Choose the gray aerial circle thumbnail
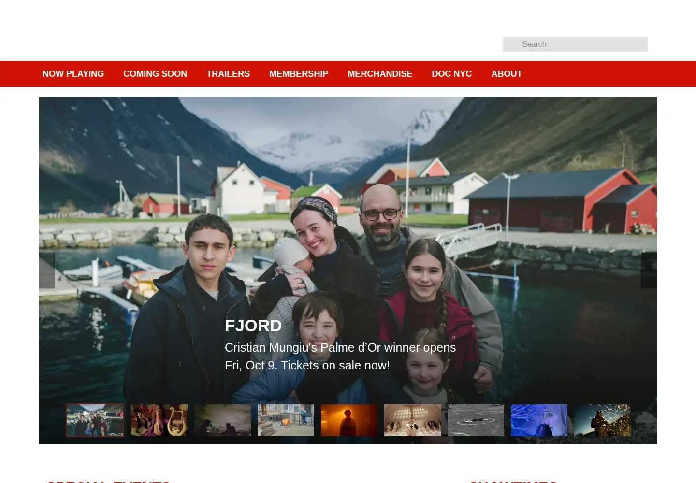Image resolution: width=696 pixels, height=483 pixels. pyautogui.click(x=476, y=420)
